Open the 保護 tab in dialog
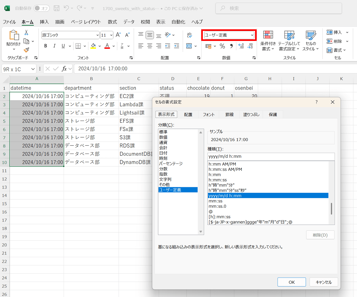357x297 pixels. tap(273, 115)
